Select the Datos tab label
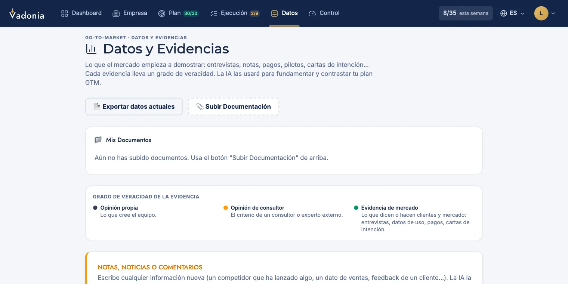Viewport: 568px width, 284px height. click(290, 13)
